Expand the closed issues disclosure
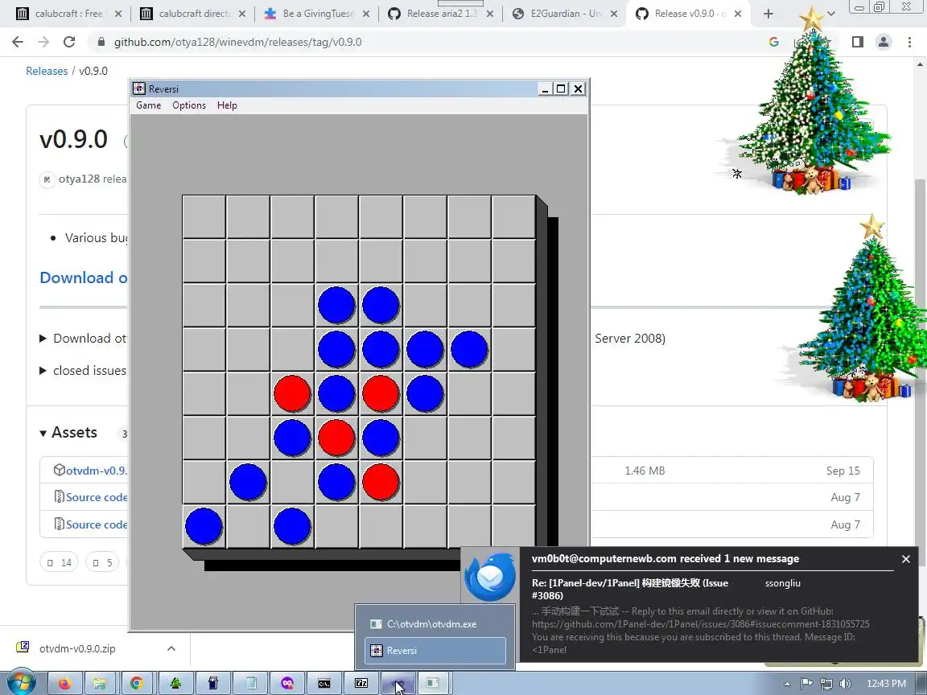The height and width of the screenshot is (695, 927). (43, 371)
